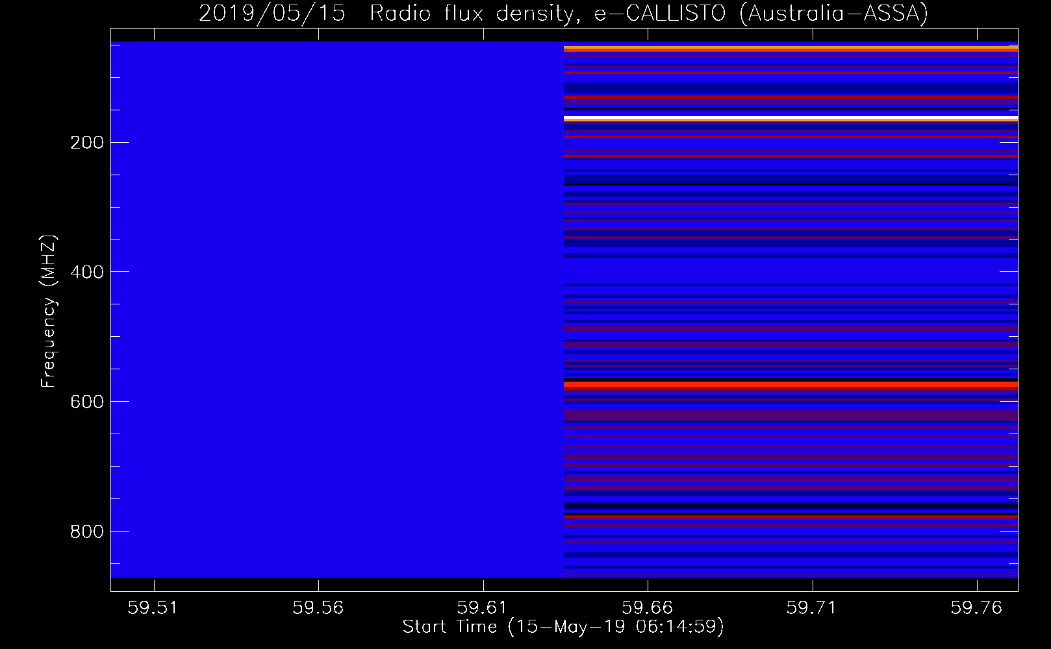This screenshot has width=1051, height=649.
Task: Click the orange band at the spectrogram top
Action: click(x=791, y=49)
